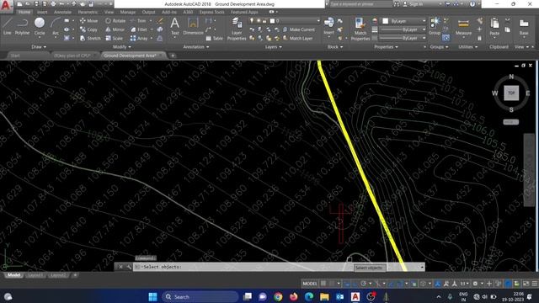Open the Express Tools ribbon tab
The width and height of the screenshot is (539, 303).
(x=211, y=12)
